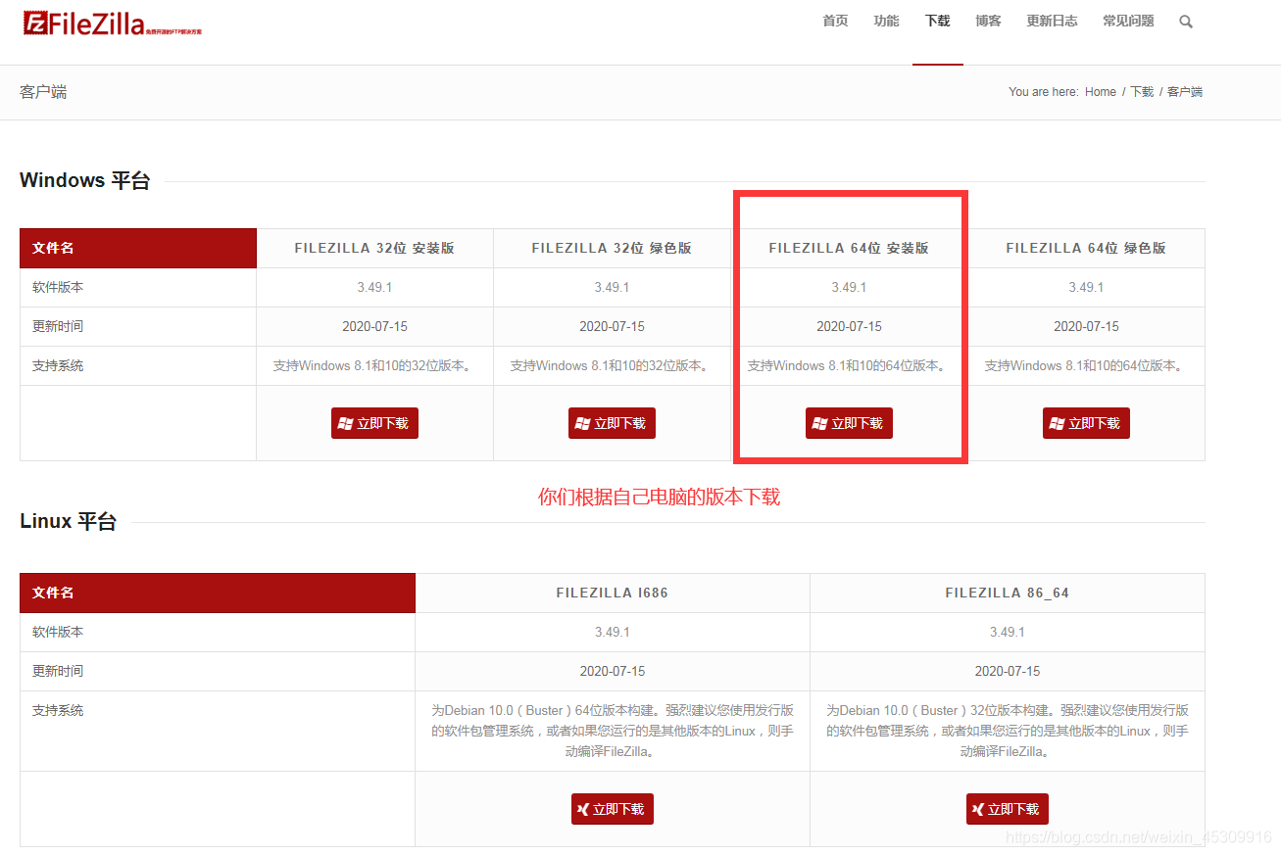1281x855 pixels.
Task: Click 更新时间 row label in Windows table
Action: click(58, 326)
